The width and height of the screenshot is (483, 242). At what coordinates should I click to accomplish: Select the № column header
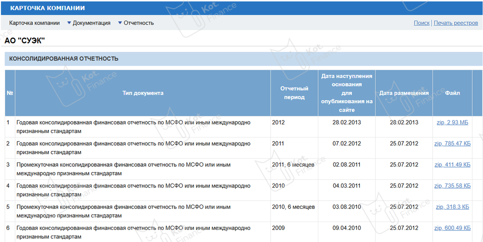tap(10, 93)
